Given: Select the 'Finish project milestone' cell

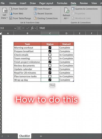Looking at the screenshot, I should (x=27, y=62).
